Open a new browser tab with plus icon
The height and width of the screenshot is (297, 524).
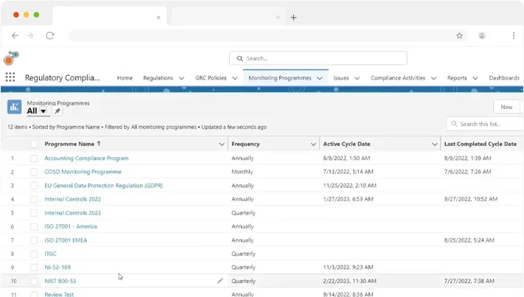293,17
